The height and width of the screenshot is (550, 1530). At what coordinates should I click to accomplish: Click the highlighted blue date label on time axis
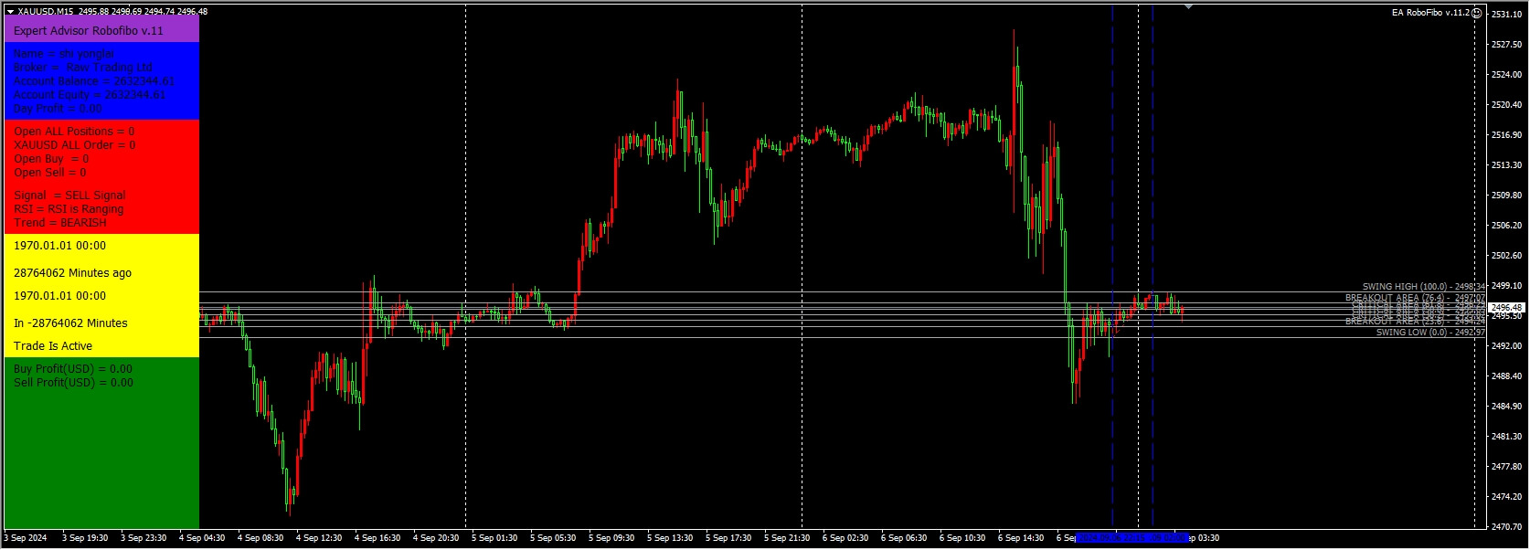click(1133, 538)
